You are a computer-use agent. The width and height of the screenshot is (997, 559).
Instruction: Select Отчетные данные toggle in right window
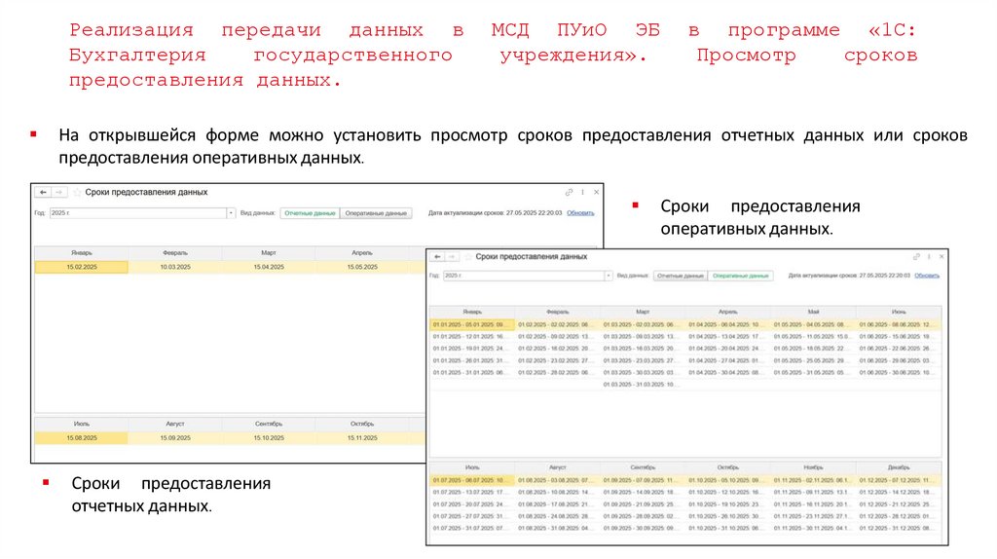tap(681, 276)
